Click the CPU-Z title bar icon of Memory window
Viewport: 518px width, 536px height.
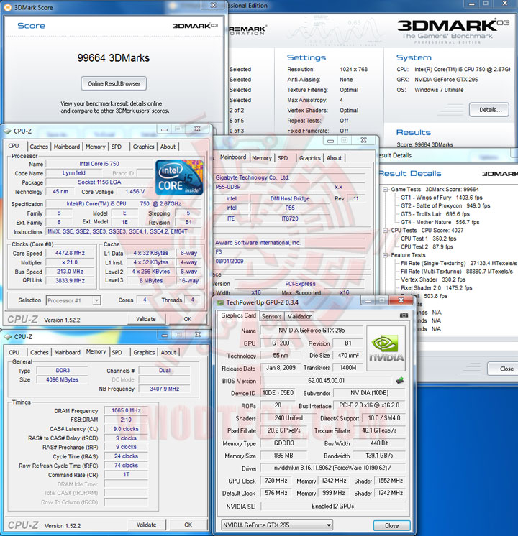(x=7, y=337)
